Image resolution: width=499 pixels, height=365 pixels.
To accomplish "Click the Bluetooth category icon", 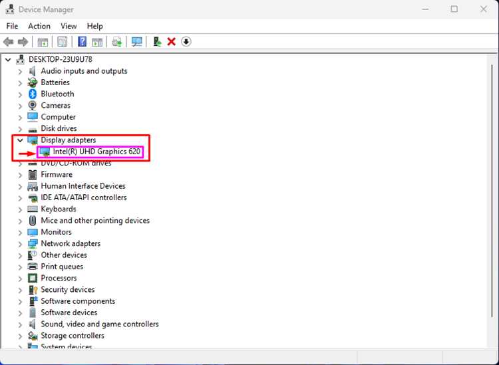I will (x=33, y=94).
